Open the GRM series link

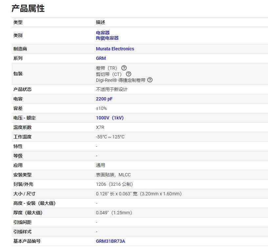point(101,58)
